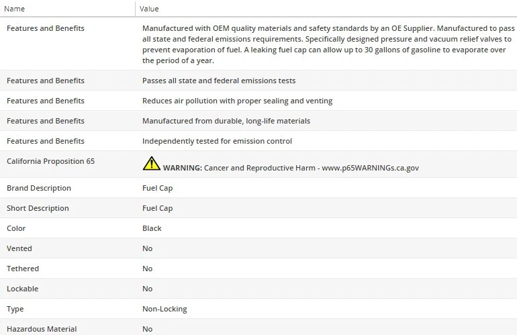Click the Lockable property name

pyautogui.click(x=22, y=289)
